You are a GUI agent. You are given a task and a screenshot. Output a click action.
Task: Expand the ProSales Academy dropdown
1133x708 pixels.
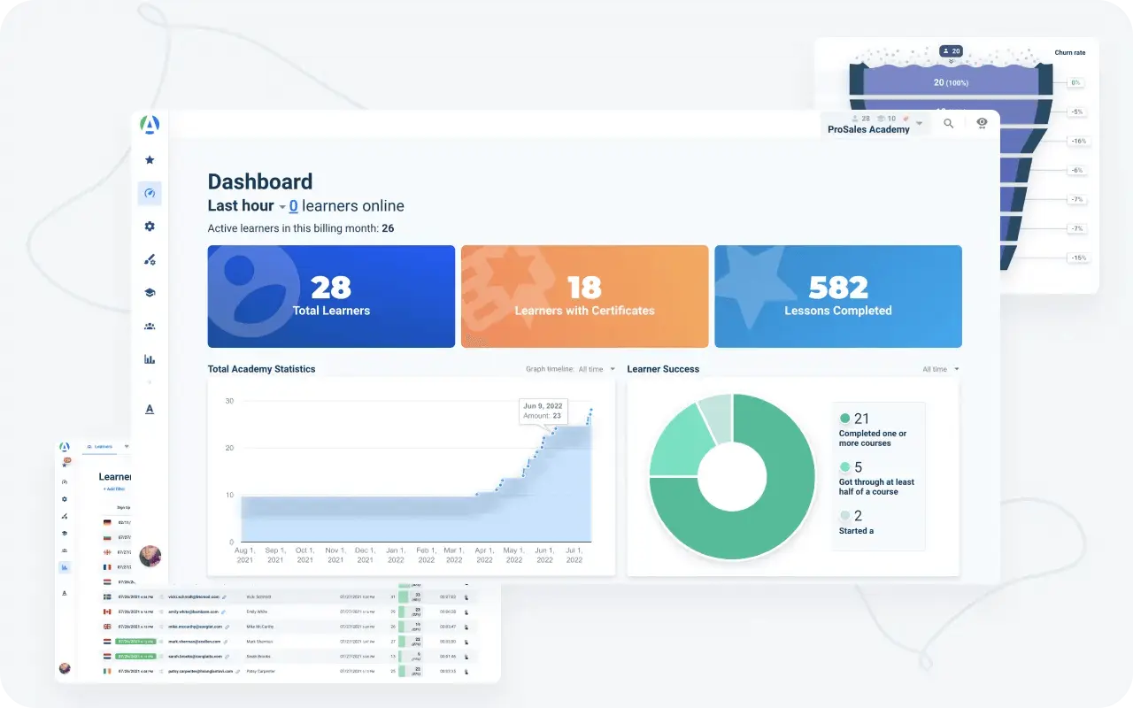920,123
